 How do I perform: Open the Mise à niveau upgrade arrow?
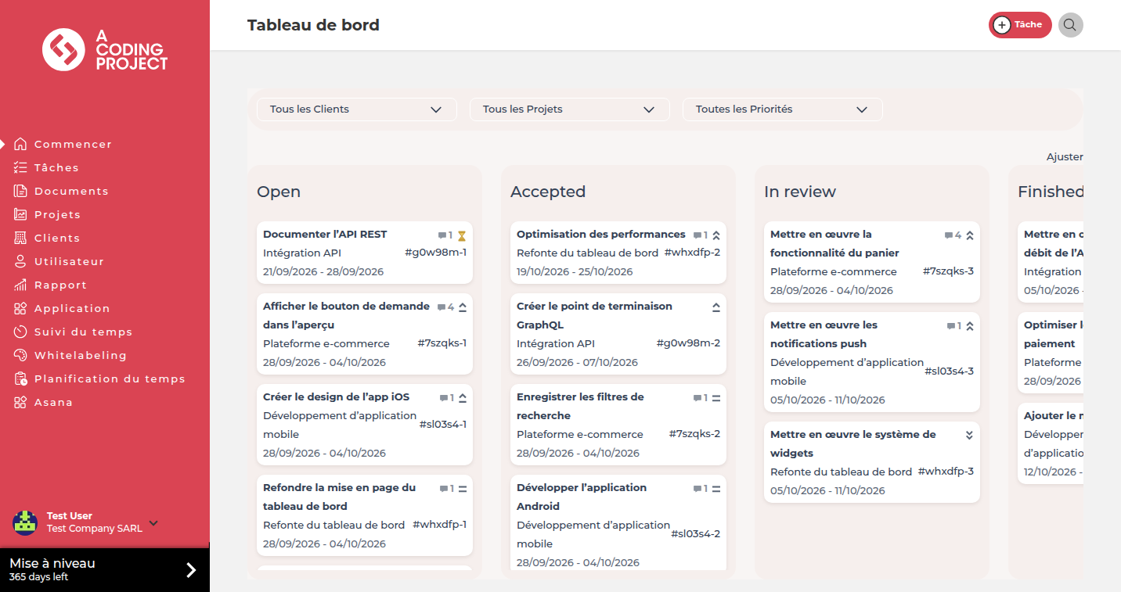pos(191,570)
